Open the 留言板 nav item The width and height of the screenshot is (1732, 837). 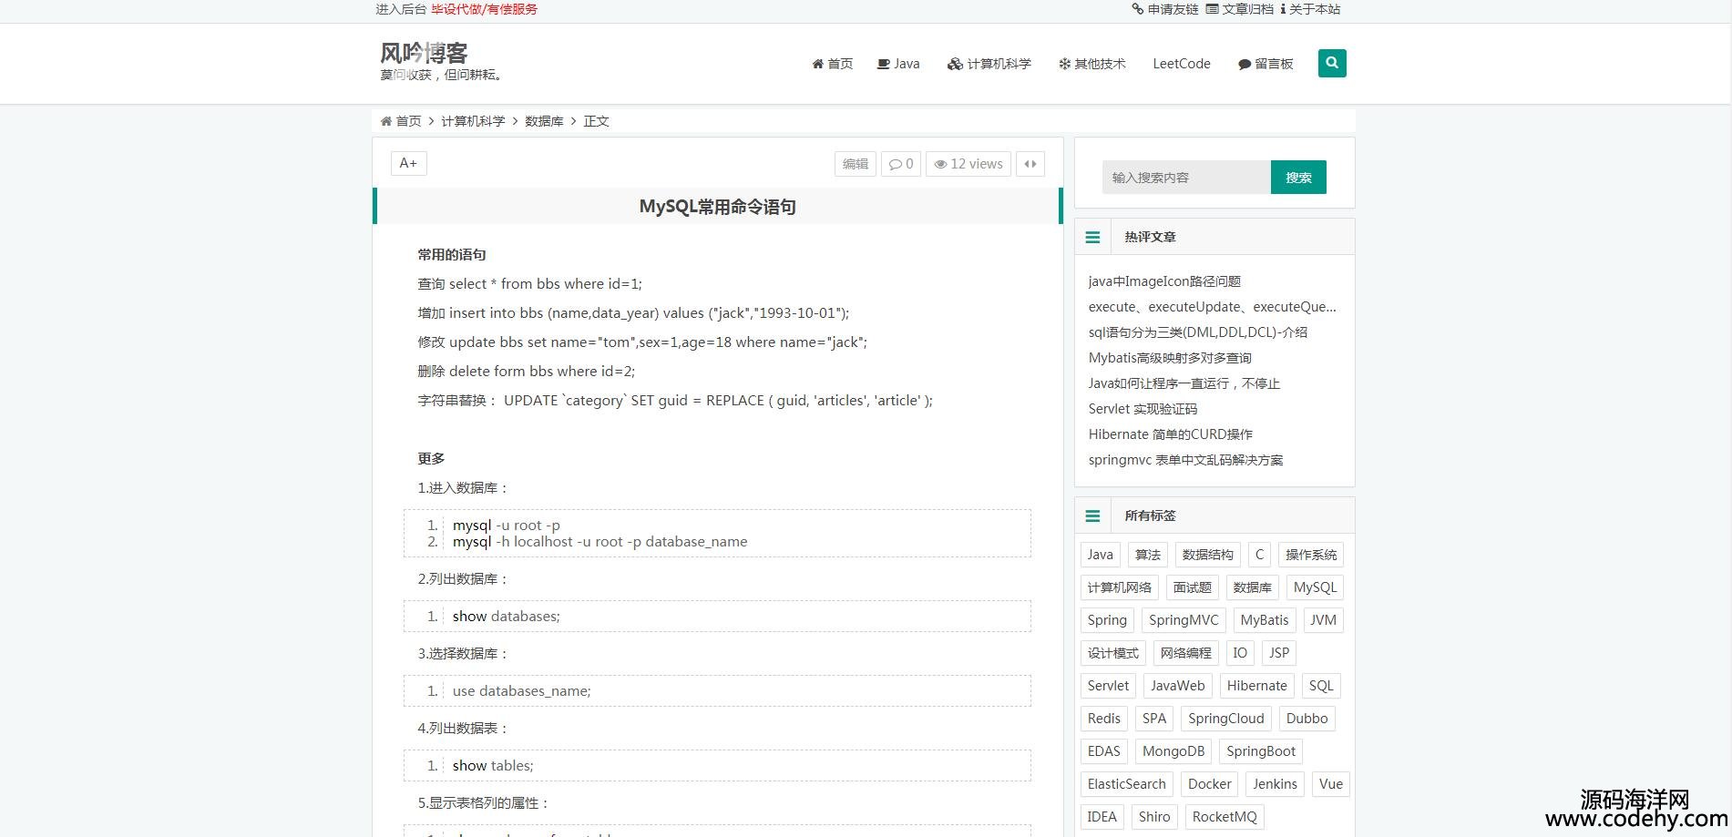pyautogui.click(x=1266, y=64)
